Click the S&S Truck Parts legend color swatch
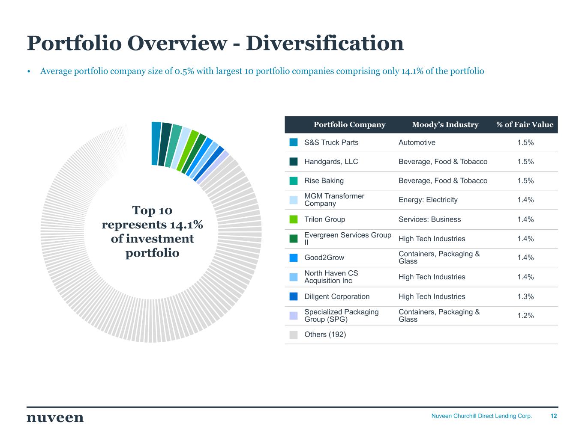Image resolution: width=585 pixels, height=438 pixels. click(x=294, y=142)
